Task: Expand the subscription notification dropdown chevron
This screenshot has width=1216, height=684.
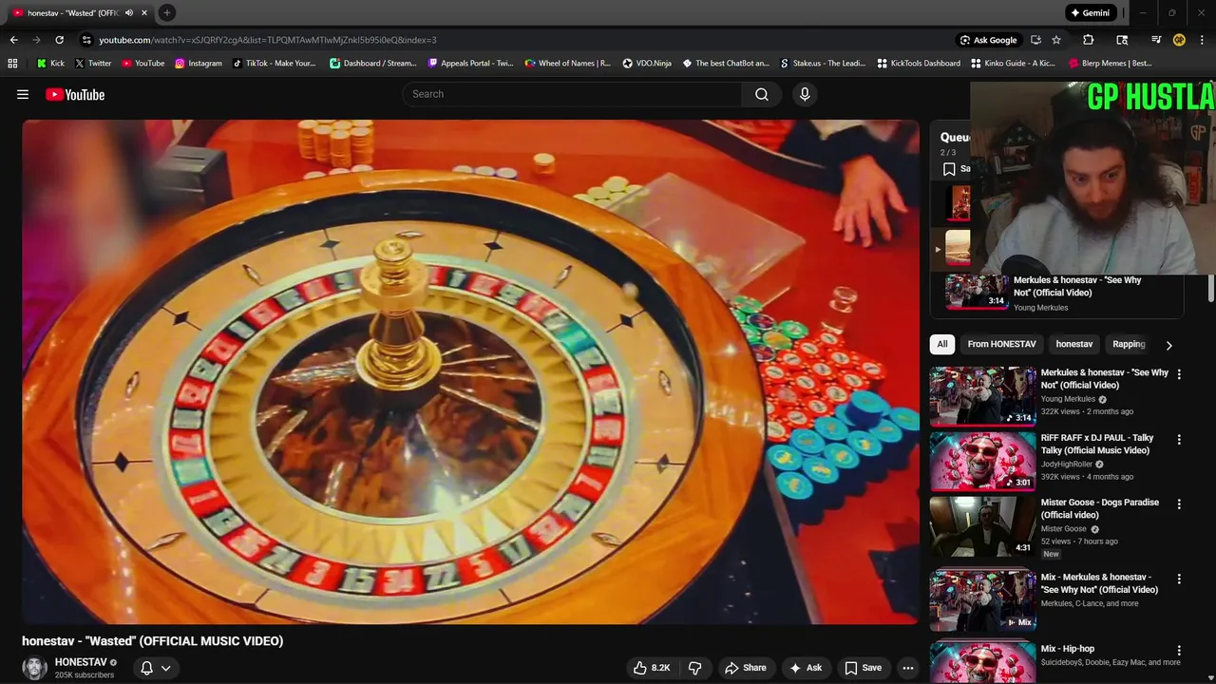Action: [165, 668]
